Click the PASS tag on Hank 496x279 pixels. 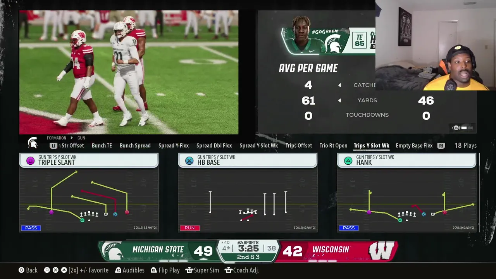[349, 228]
